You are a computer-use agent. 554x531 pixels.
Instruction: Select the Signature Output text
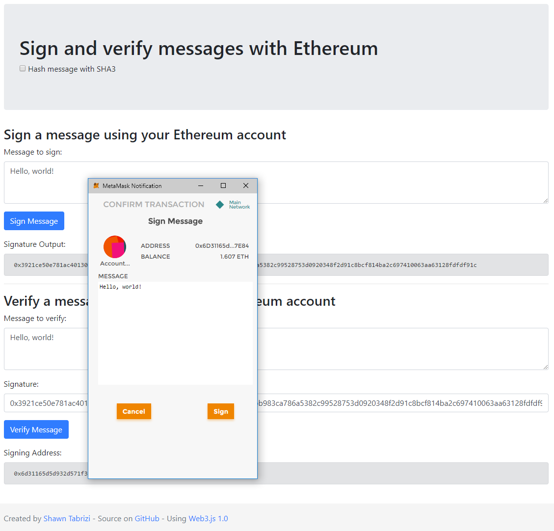[x=393, y=265]
